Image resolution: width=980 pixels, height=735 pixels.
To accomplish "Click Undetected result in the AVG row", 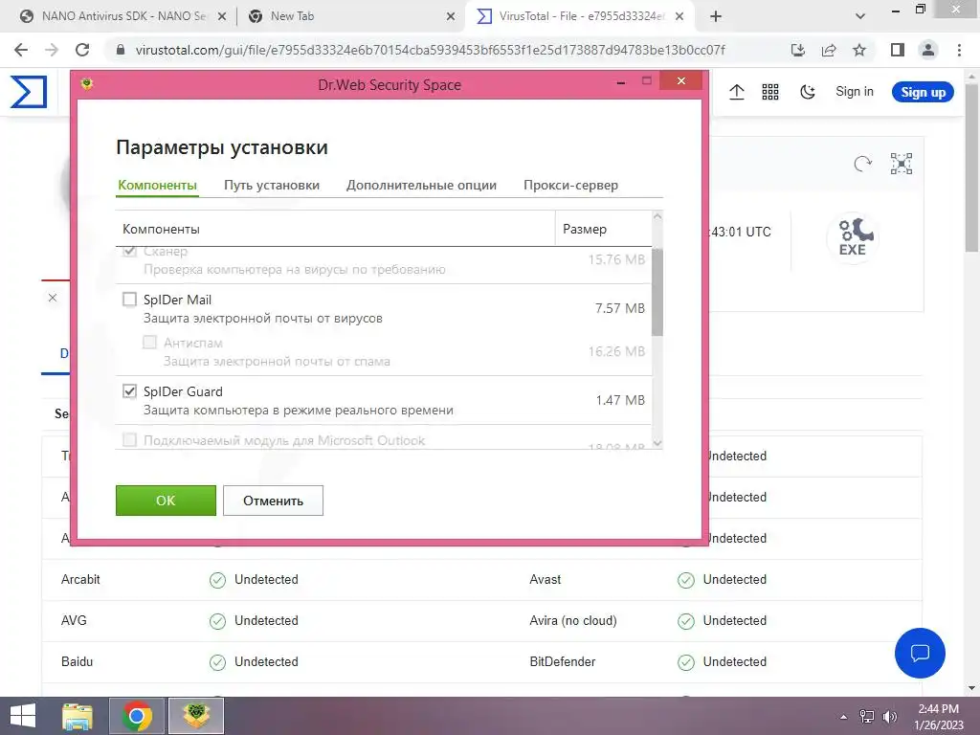I will click(266, 620).
